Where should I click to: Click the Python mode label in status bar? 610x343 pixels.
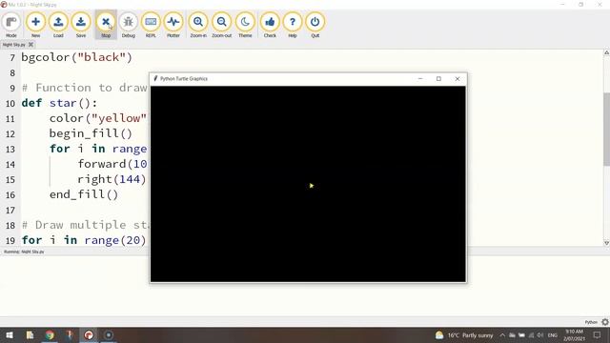pyautogui.click(x=591, y=322)
